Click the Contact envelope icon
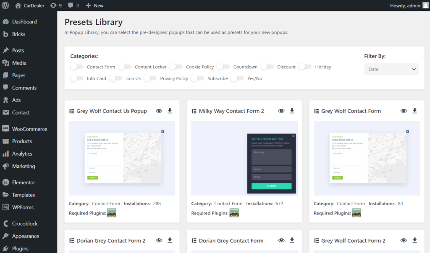 tap(5, 112)
